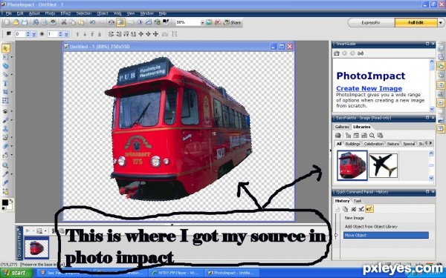
Task: Select the Move Object history entry
Action: 386,235
